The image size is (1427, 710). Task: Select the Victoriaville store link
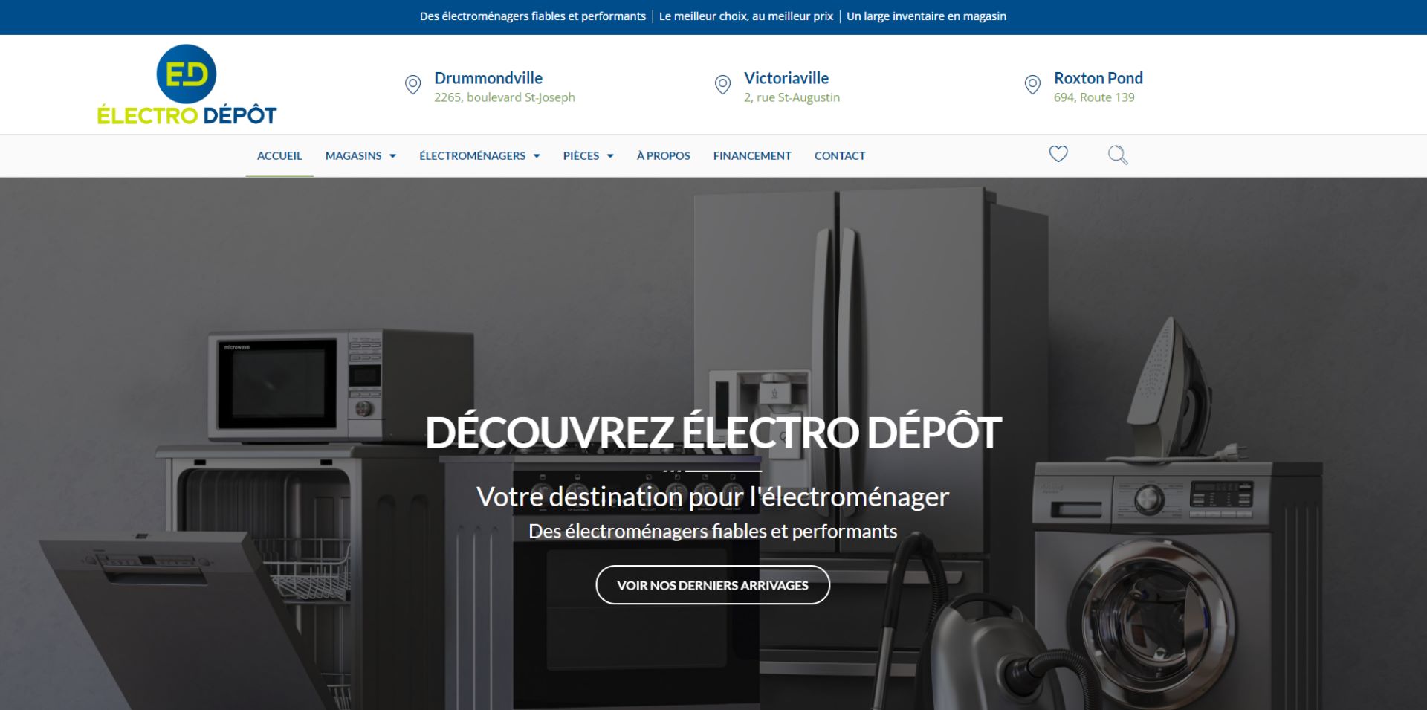tap(786, 77)
